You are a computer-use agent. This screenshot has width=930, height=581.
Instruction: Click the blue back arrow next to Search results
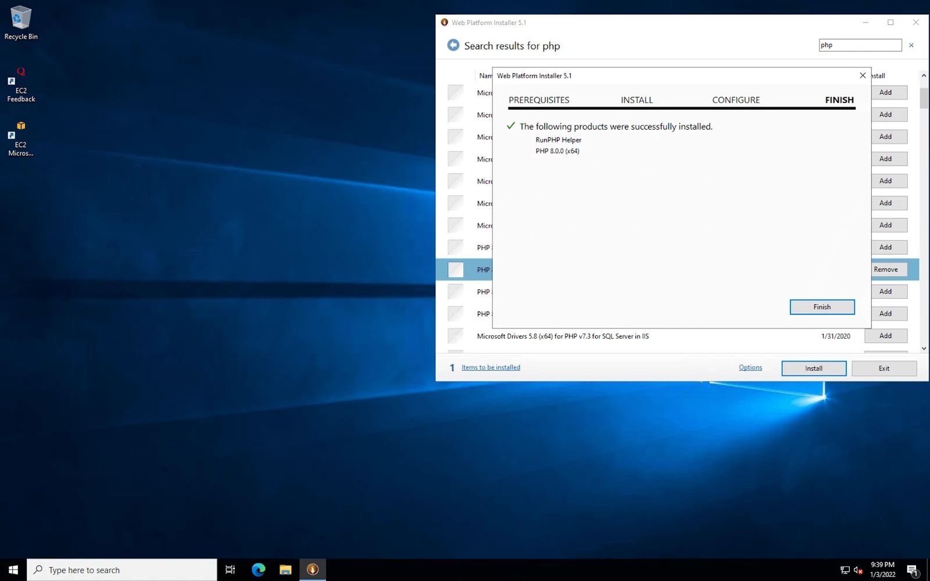pos(453,45)
